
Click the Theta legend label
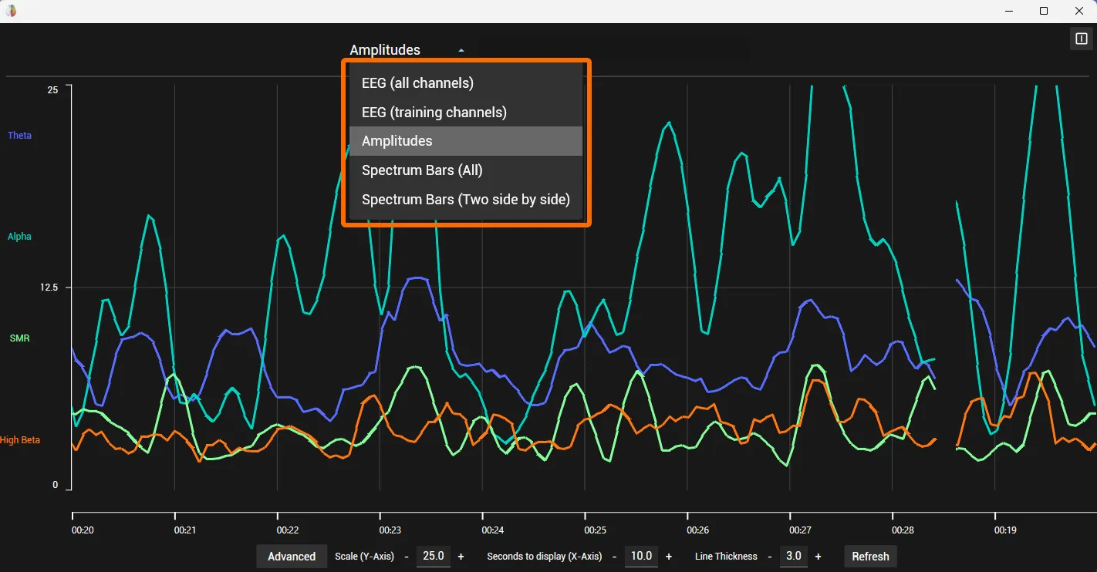[19, 136]
